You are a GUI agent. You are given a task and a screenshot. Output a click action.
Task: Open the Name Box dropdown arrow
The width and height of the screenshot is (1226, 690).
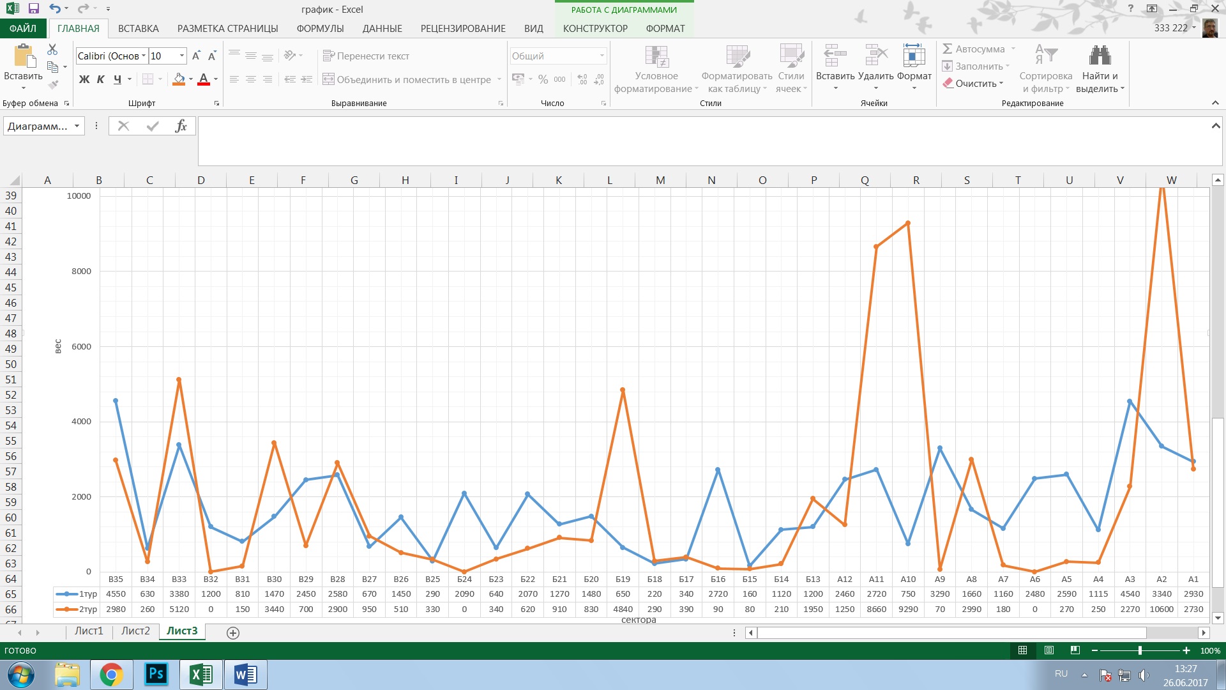pyautogui.click(x=77, y=126)
